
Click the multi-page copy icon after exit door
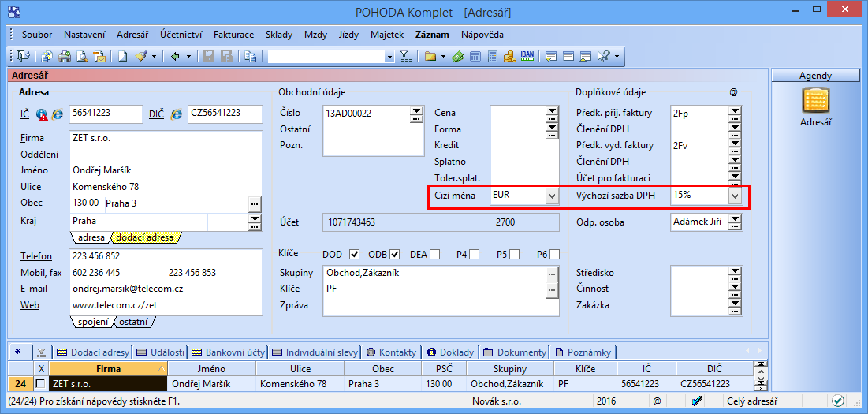[47, 56]
